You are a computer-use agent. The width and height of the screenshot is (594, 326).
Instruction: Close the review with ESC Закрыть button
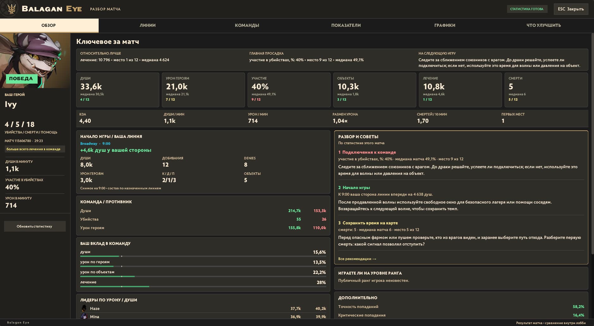click(x=571, y=9)
